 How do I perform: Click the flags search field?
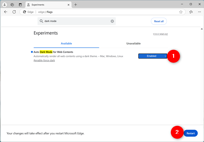pos(76,21)
